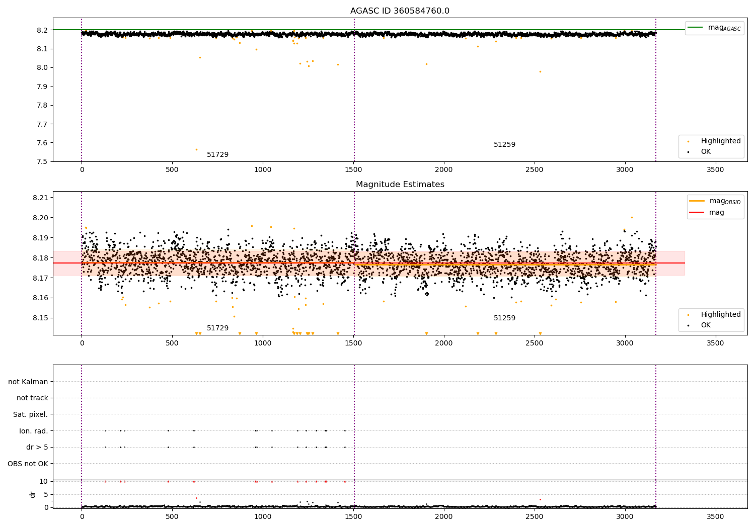This screenshot has height=528, width=755.
Task: Click the "7.6" y-tick label
Action: [x=43, y=143]
